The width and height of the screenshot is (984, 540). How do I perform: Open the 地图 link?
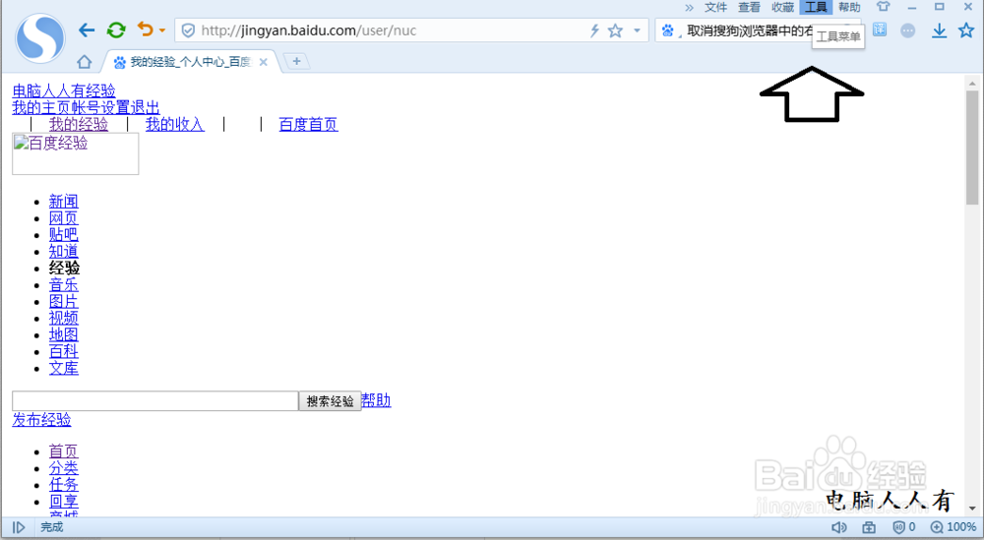(x=64, y=334)
